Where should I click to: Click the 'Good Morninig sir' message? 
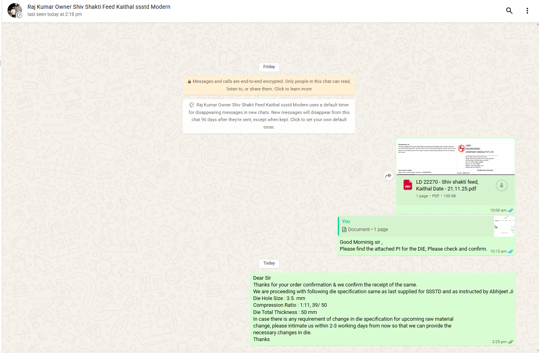click(x=413, y=245)
